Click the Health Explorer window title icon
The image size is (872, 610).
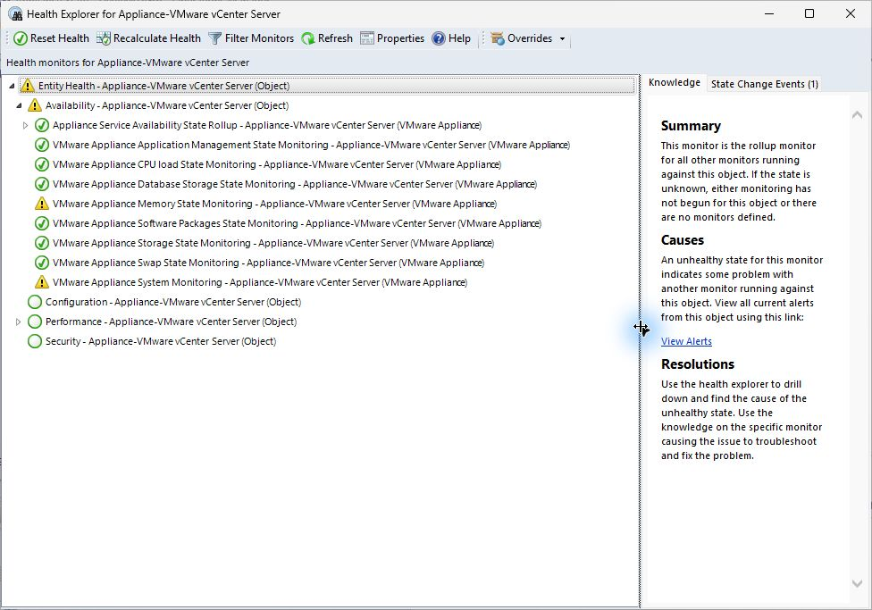point(15,14)
